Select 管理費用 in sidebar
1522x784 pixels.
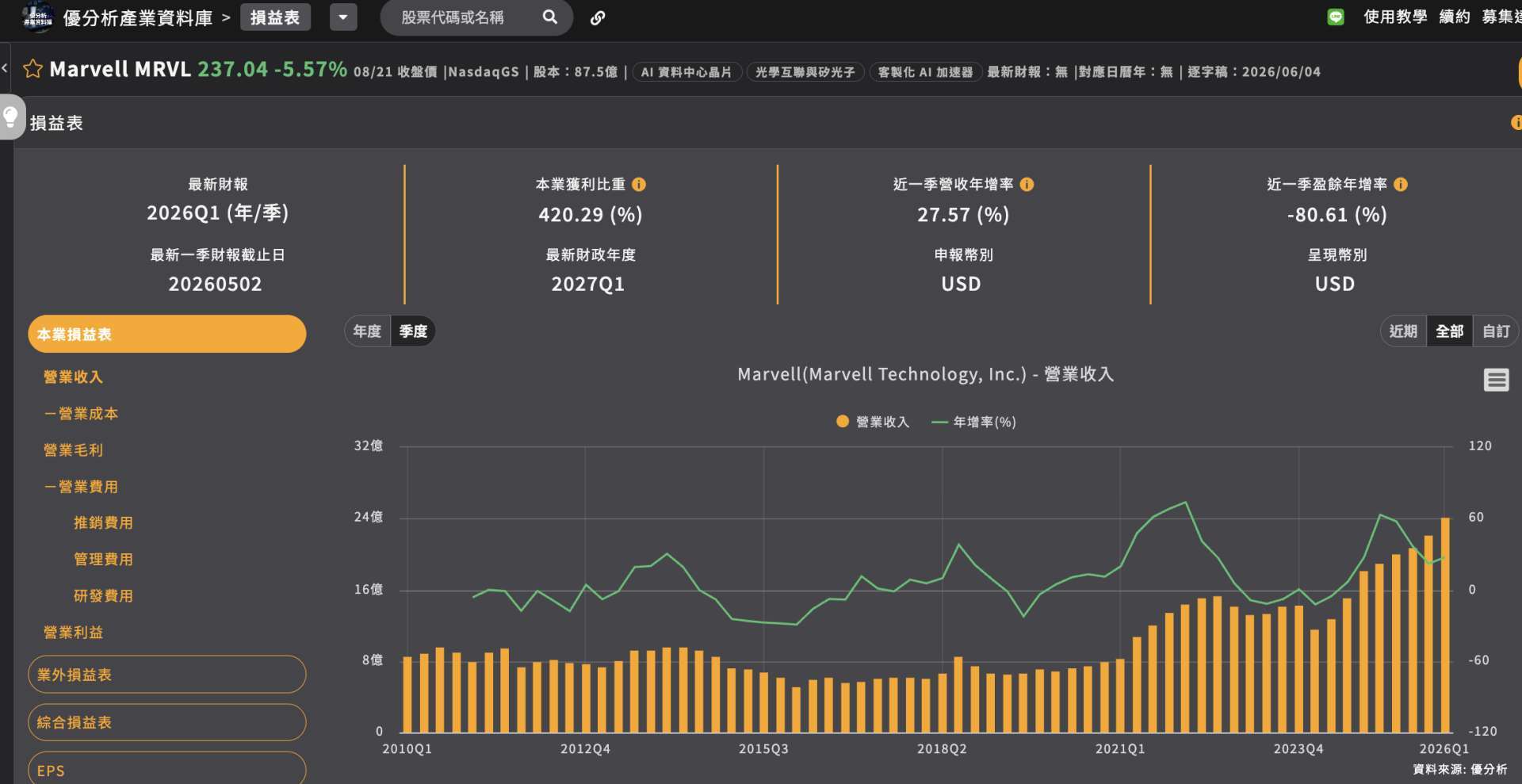pyautogui.click(x=103, y=560)
